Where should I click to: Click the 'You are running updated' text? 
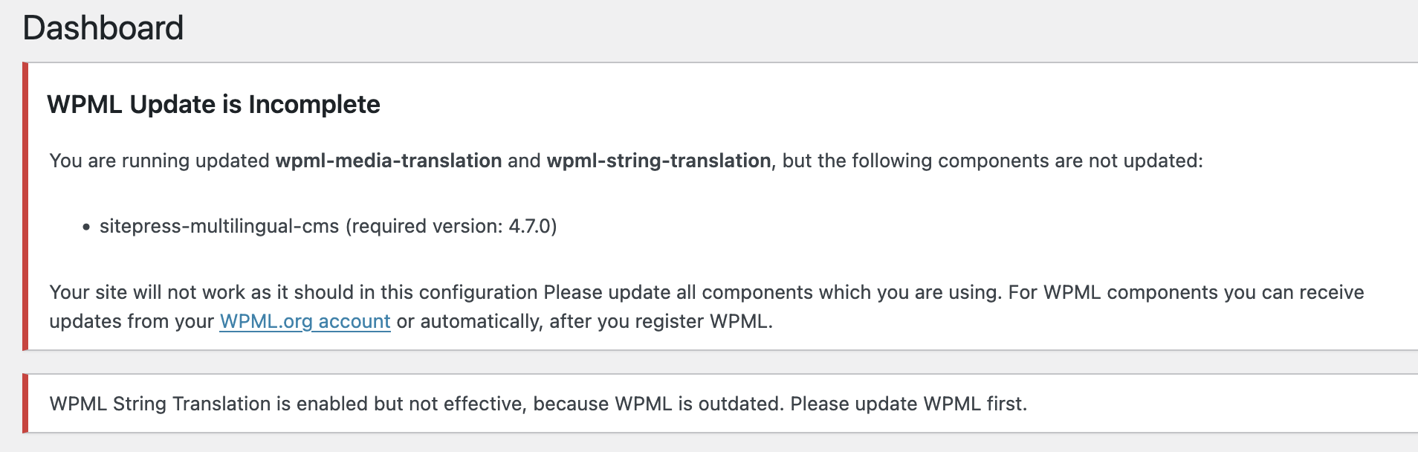click(x=160, y=161)
